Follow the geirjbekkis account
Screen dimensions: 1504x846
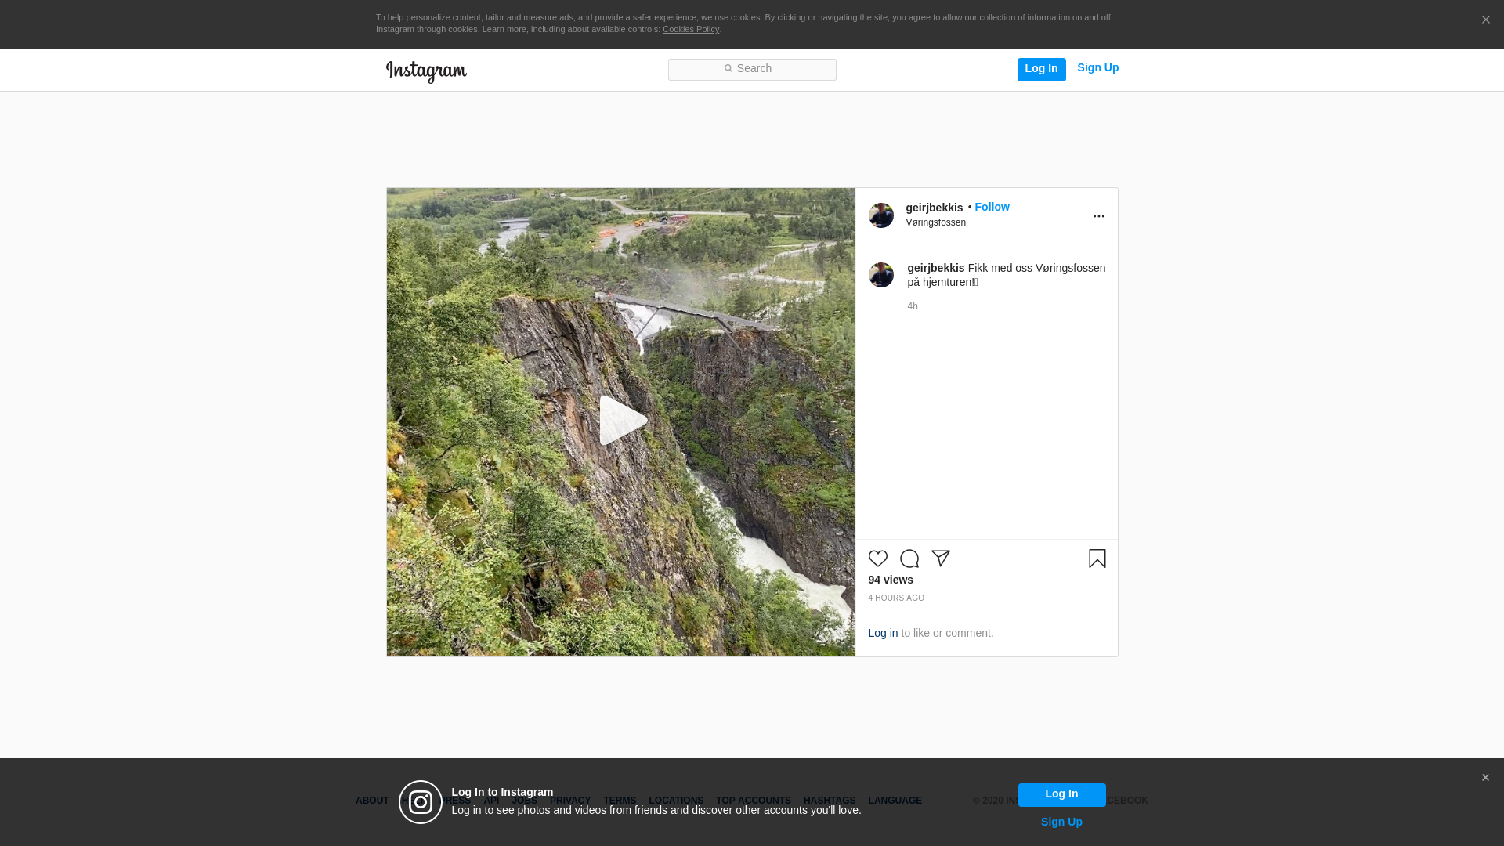[992, 207]
